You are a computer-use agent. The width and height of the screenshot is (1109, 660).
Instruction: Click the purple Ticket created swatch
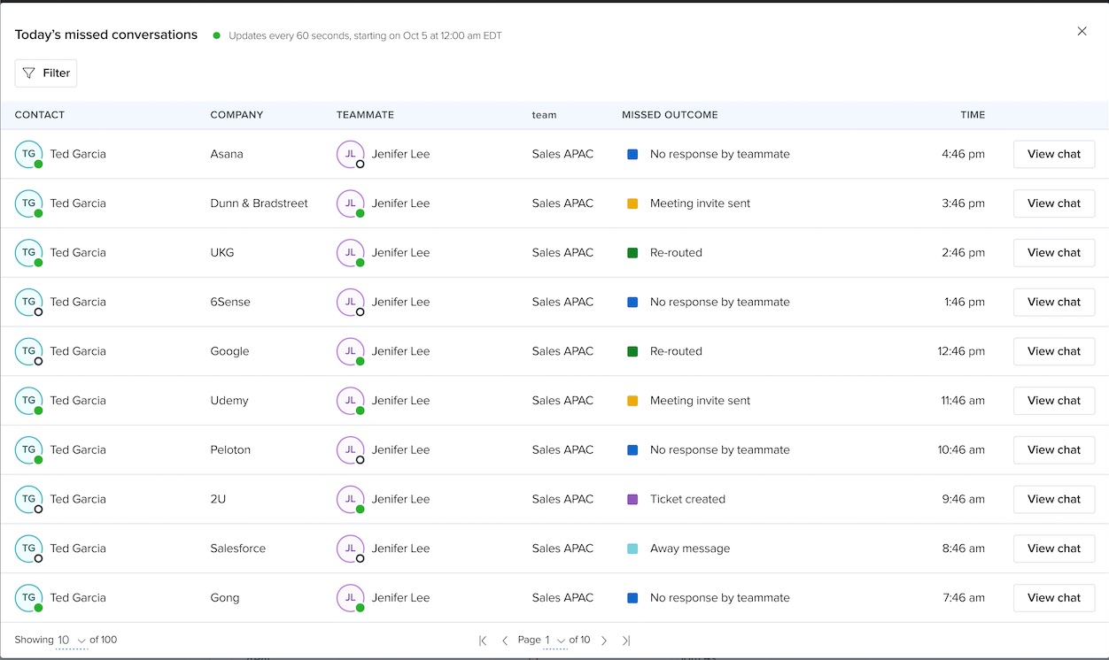coord(632,499)
